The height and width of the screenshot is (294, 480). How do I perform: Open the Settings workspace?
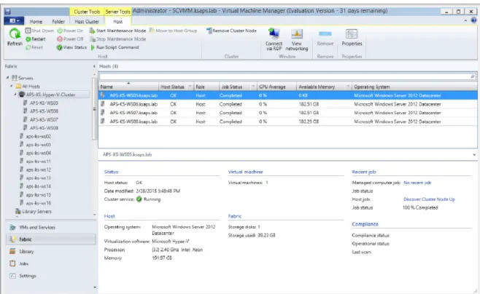tap(51, 276)
